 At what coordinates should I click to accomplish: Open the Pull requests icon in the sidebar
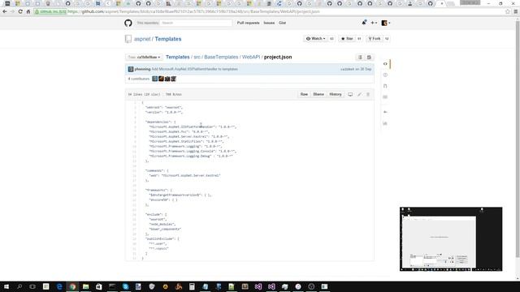385,86
